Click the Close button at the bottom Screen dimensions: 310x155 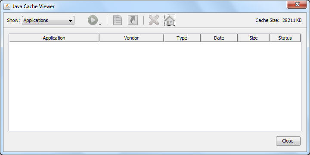coord(288,141)
